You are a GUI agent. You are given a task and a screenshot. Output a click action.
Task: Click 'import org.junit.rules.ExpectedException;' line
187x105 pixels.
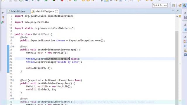44,16
